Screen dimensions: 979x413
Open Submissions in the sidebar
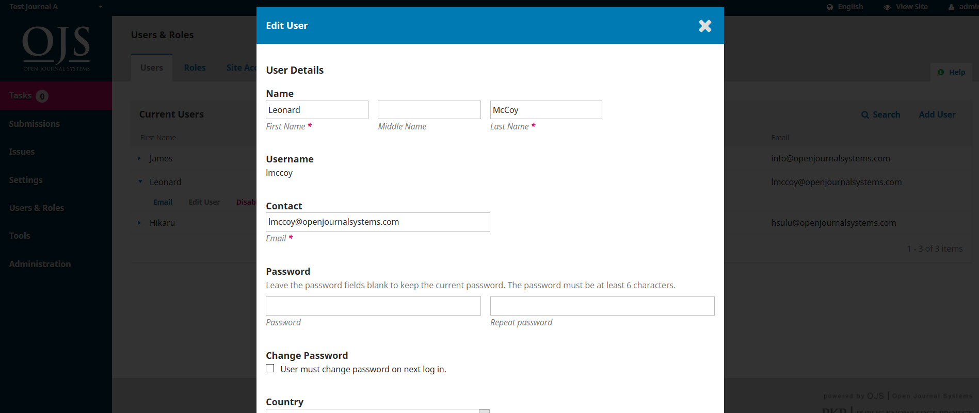(x=35, y=124)
